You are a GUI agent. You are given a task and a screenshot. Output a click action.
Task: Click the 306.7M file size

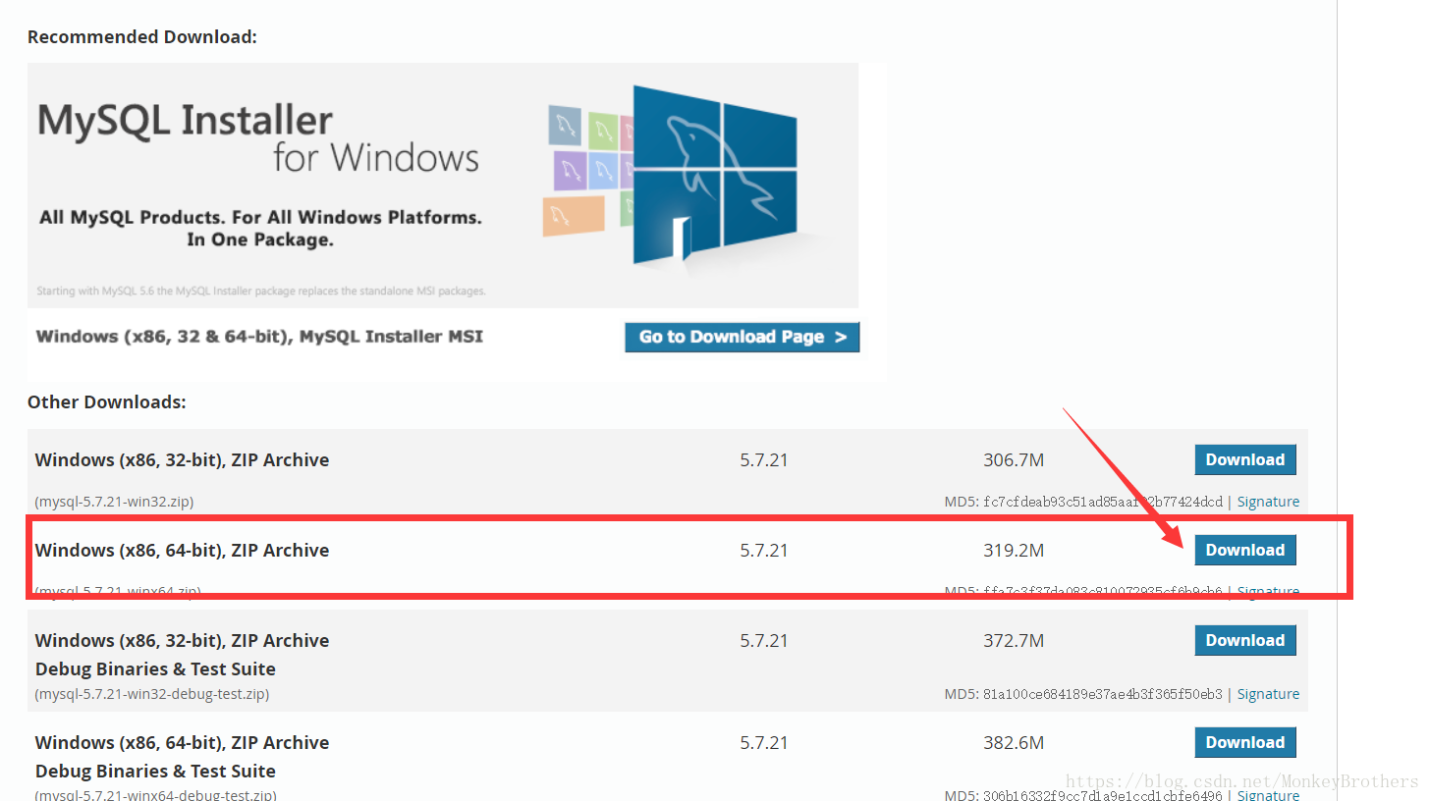tap(1014, 459)
